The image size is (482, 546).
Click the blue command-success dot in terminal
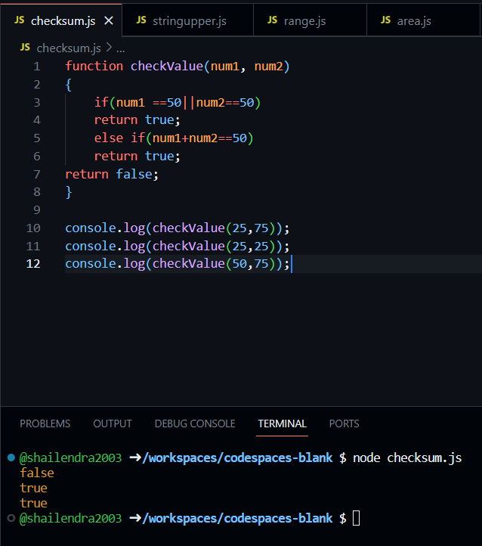click(x=11, y=458)
